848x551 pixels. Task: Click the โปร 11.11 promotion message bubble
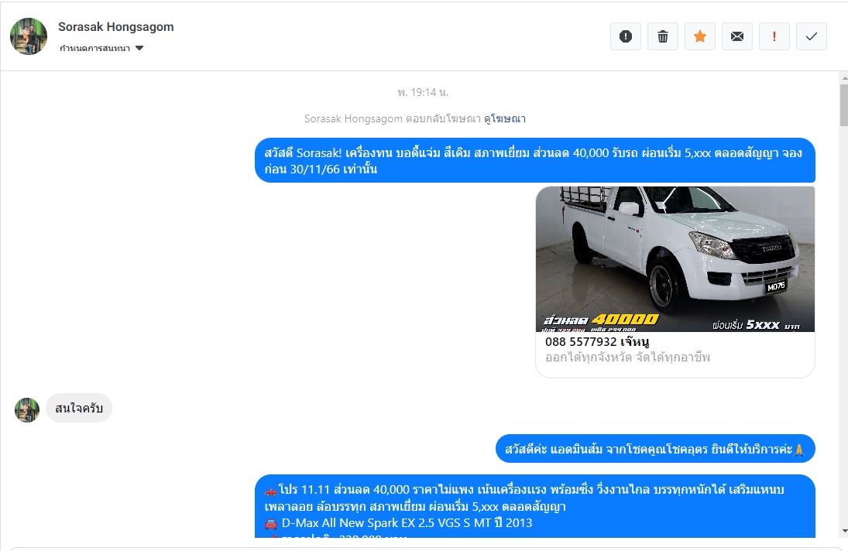tap(535, 506)
